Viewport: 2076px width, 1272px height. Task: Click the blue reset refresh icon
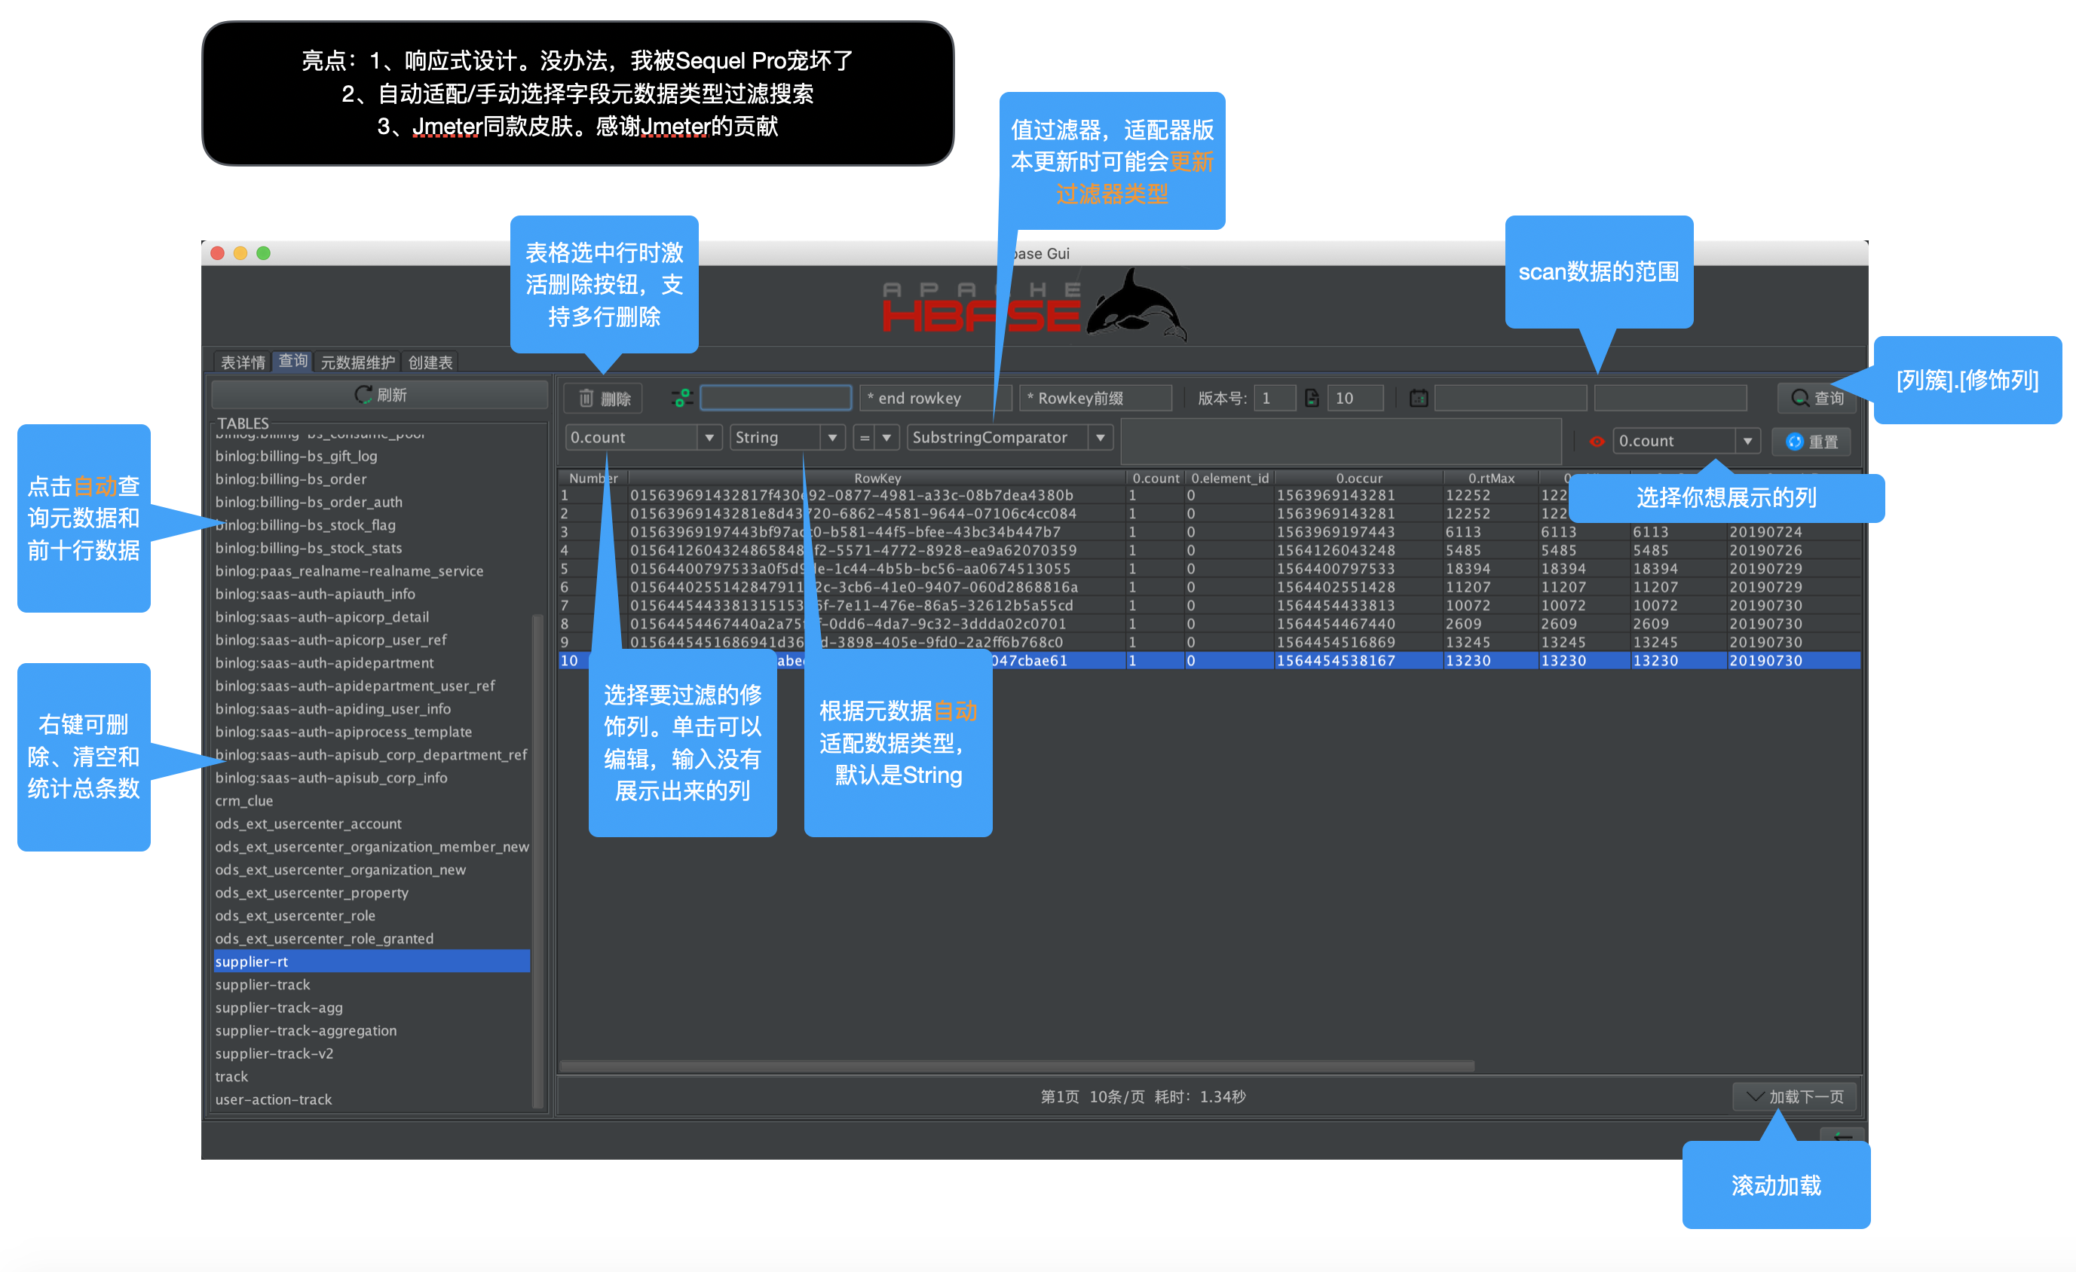(x=1795, y=442)
